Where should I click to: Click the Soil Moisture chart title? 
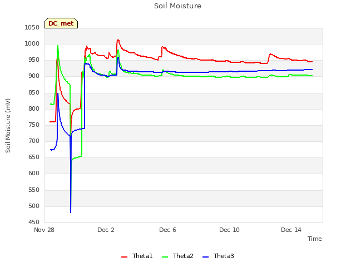[177, 6]
